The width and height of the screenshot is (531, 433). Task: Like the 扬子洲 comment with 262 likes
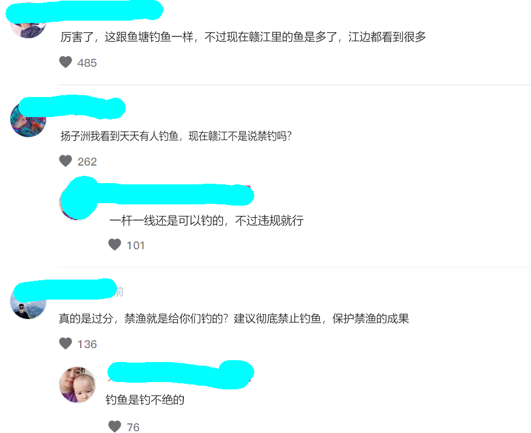click(66, 161)
